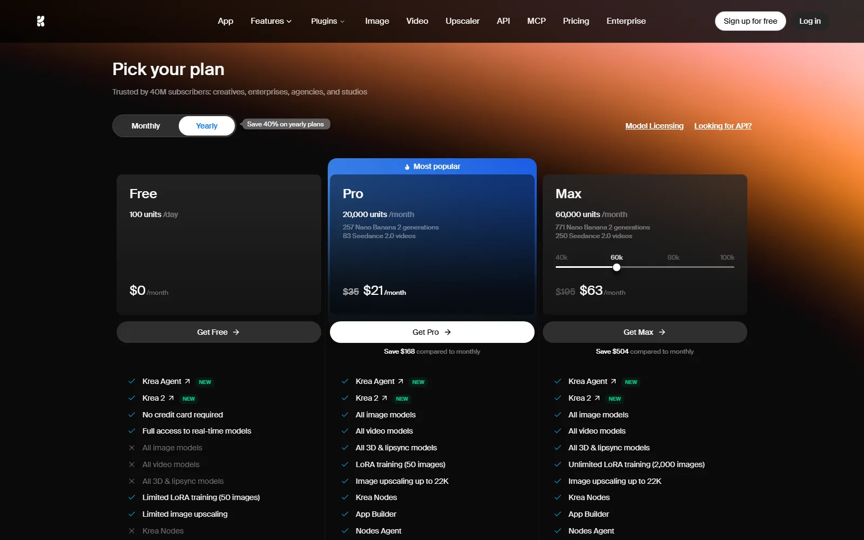
Task: Click 'Limited image upscaling' in Free plan
Action: point(185,514)
